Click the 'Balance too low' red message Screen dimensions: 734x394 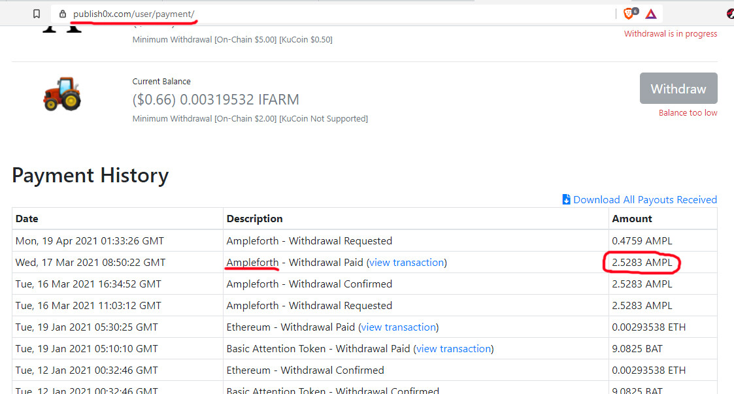pyautogui.click(x=688, y=112)
